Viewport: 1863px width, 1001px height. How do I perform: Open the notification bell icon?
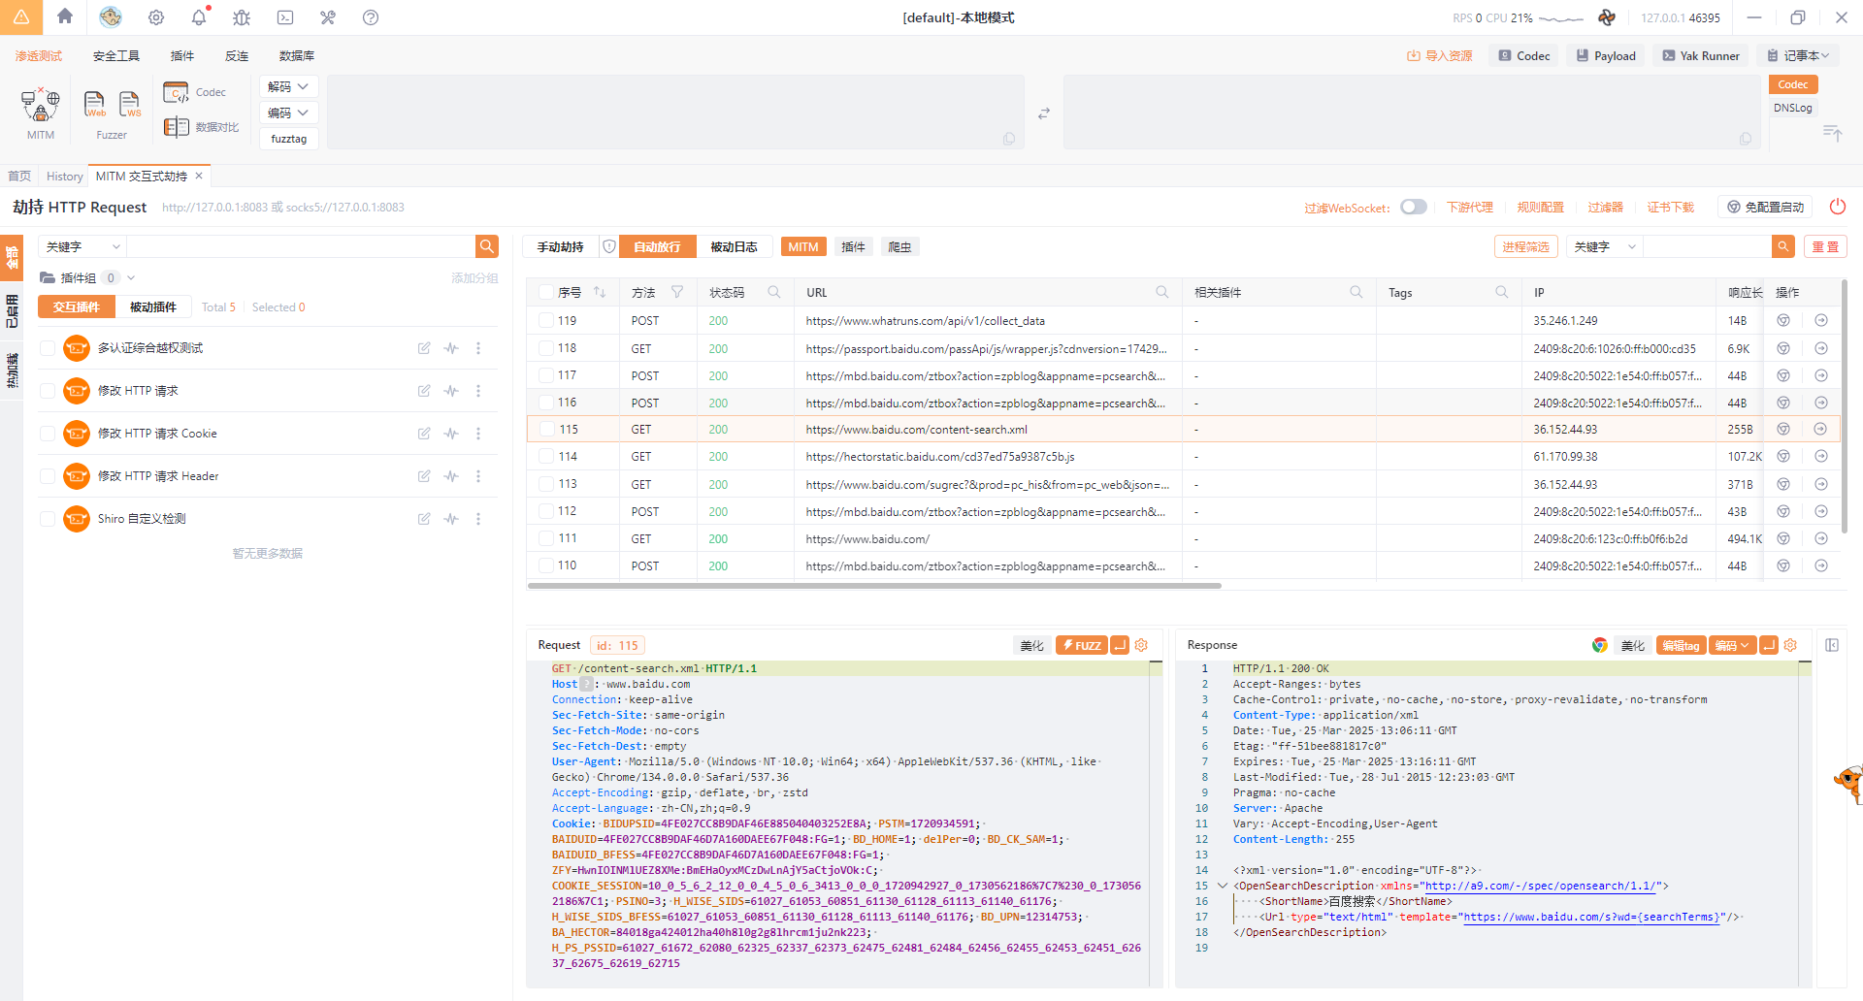(199, 17)
